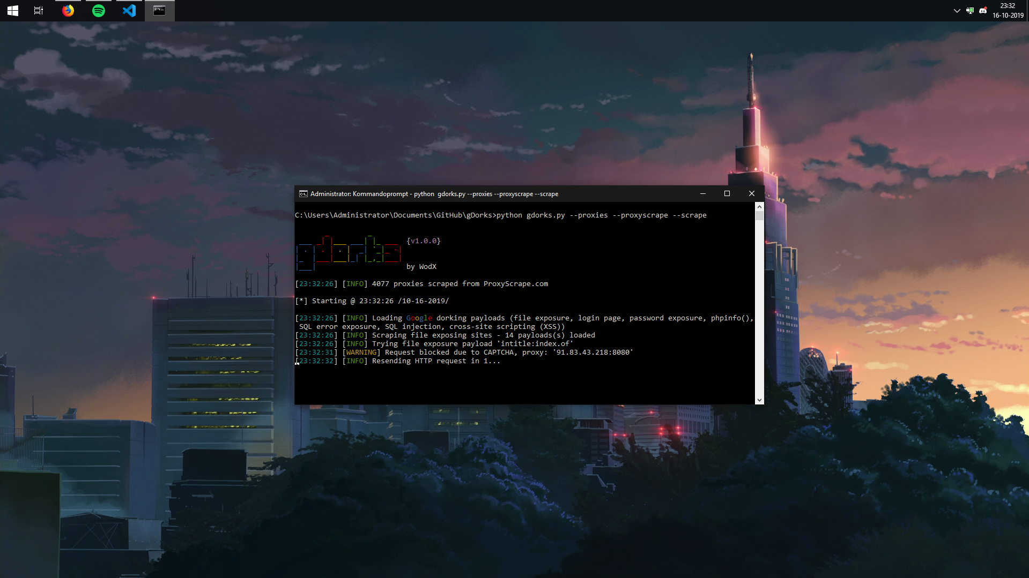Image resolution: width=1029 pixels, height=578 pixels.
Task: Click the '[WARNING]' tag in the console
Action: pyautogui.click(x=361, y=352)
